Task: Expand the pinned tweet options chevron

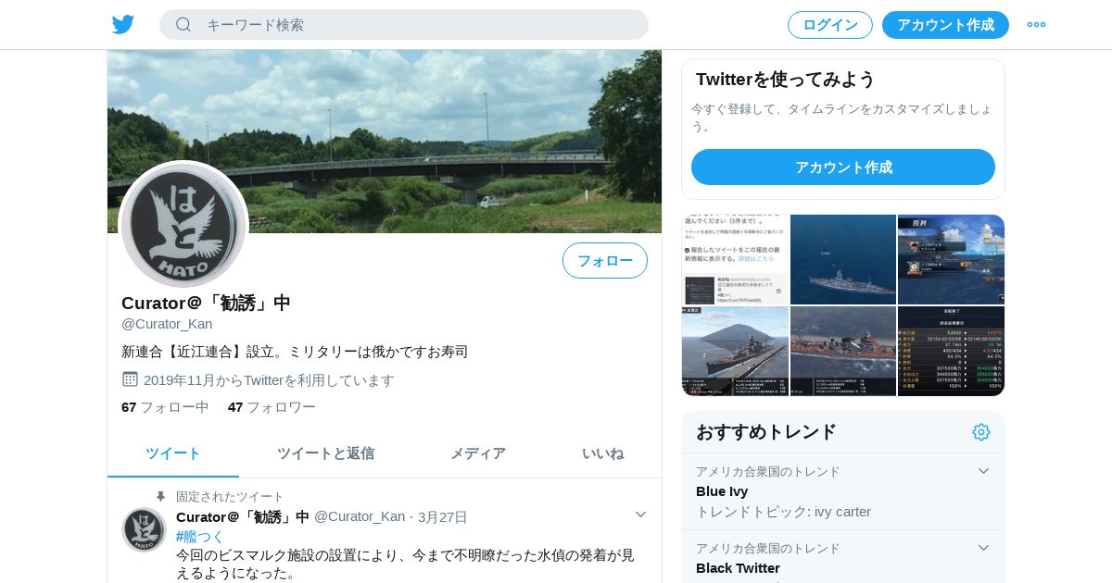Action: (640, 515)
